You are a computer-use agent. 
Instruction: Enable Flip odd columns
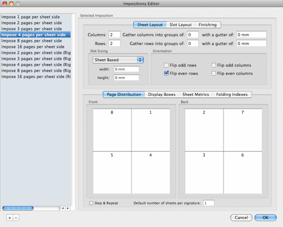(213, 65)
